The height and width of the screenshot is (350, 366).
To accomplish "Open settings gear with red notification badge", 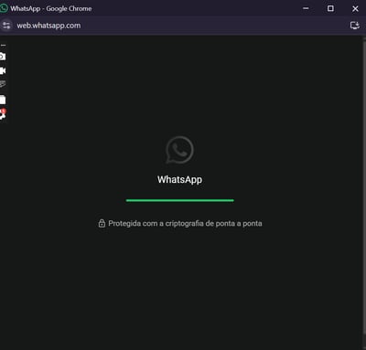I will tap(3, 114).
